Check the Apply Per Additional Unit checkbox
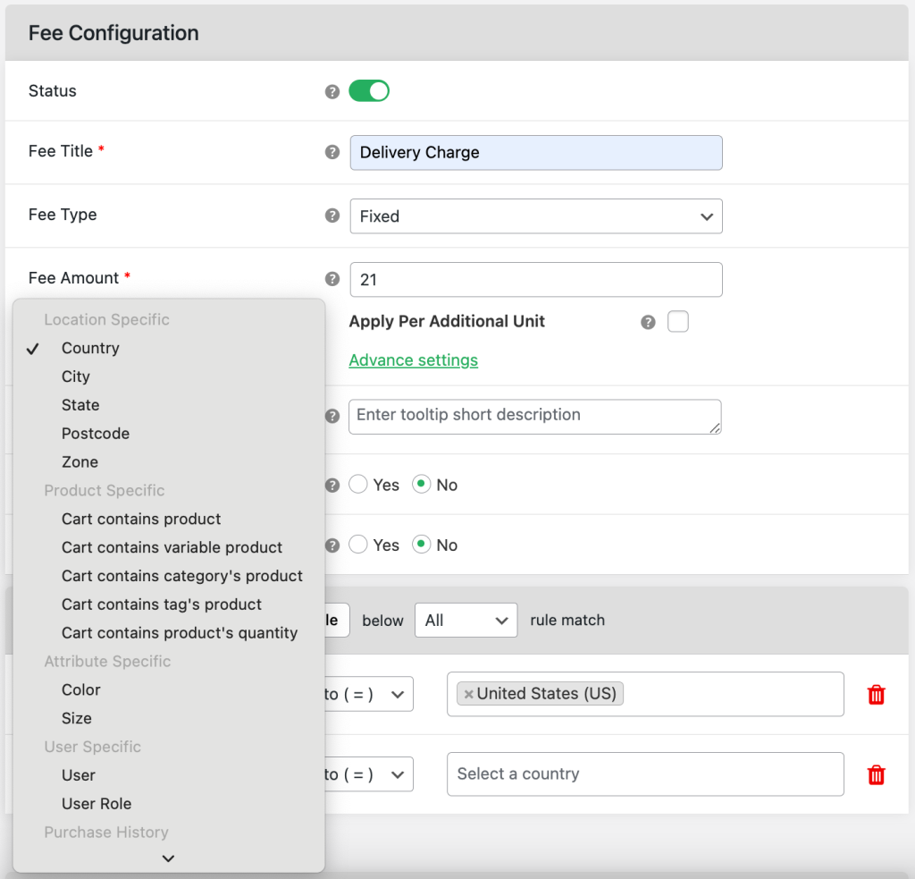The height and width of the screenshot is (879, 915). 677,321
